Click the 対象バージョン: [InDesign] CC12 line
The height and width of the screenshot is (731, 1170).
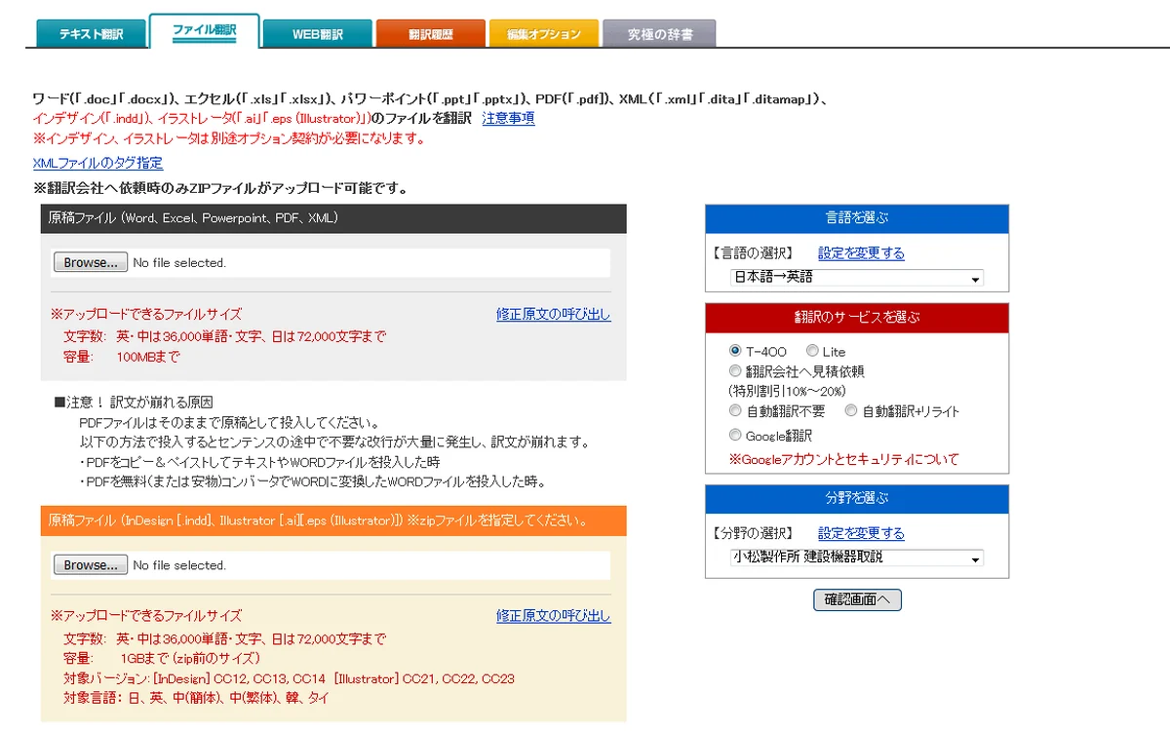(x=290, y=679)
